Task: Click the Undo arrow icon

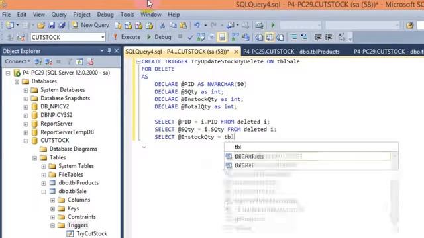Action: click(197, 25)
